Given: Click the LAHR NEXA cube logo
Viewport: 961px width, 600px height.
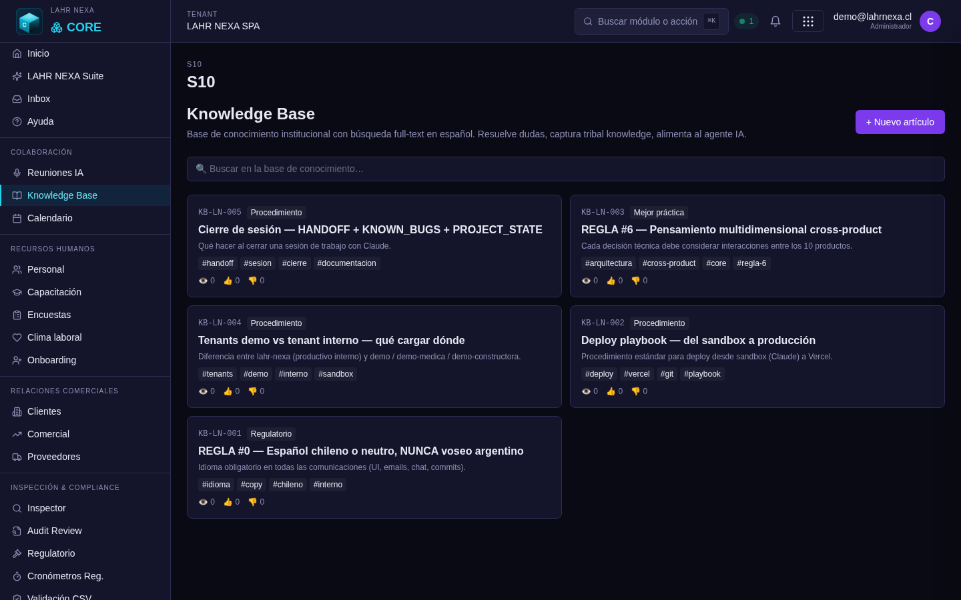Looking at the screenshot, I should 29,21.
